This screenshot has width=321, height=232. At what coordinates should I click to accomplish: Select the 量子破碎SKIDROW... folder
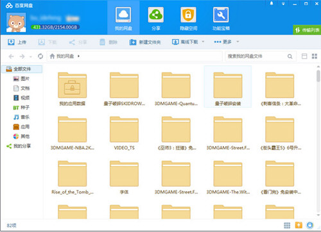pyautogui.click(x=124, y=89)
